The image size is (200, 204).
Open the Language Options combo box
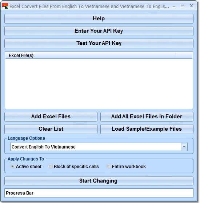pyautogui.click(x=99, y=147)
